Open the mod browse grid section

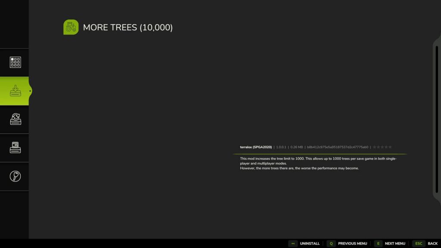[x=15, y=62]
